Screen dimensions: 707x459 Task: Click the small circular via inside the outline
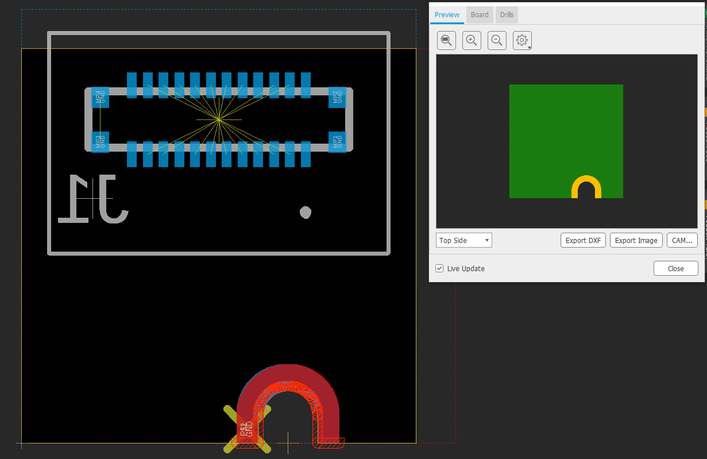coord(306,212)
